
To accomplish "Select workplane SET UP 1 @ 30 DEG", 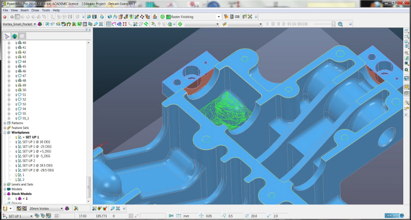I will click(36, 142).
